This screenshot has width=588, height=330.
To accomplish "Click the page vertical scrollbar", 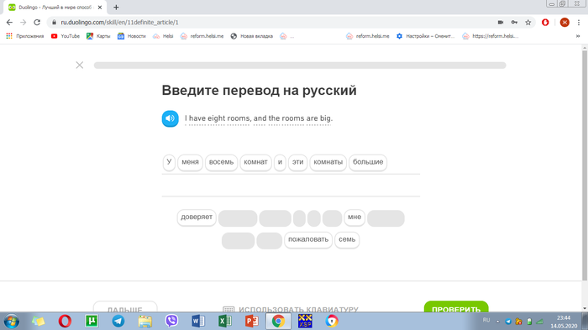I will [x=585, y=165].
